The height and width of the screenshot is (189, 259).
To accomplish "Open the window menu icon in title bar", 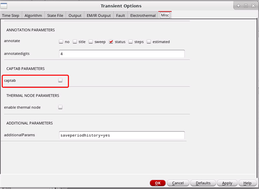I will pyautogui.click(x=4, y=6).
